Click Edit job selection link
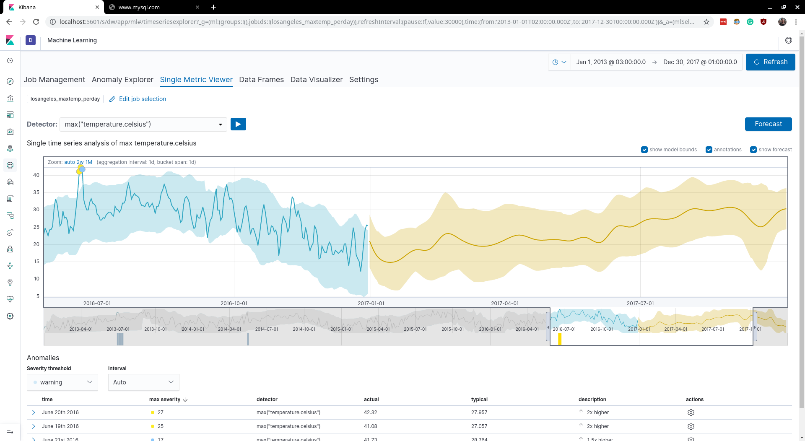This screenshot has height=441, width=805. tap(143, 99)
